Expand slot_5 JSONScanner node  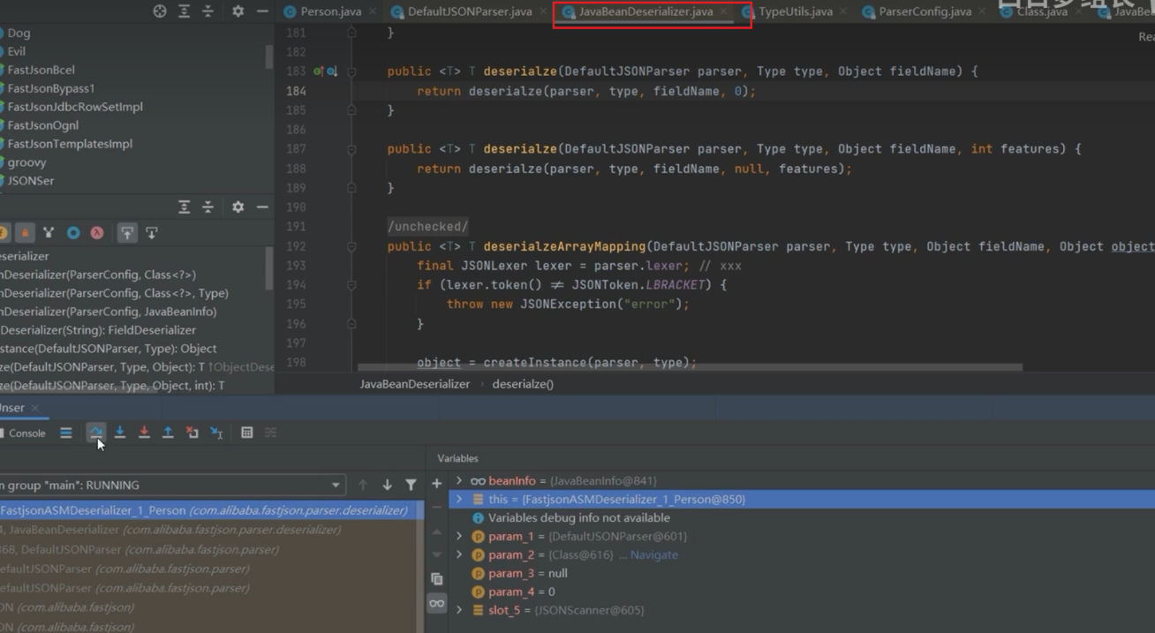pos(458,610)
